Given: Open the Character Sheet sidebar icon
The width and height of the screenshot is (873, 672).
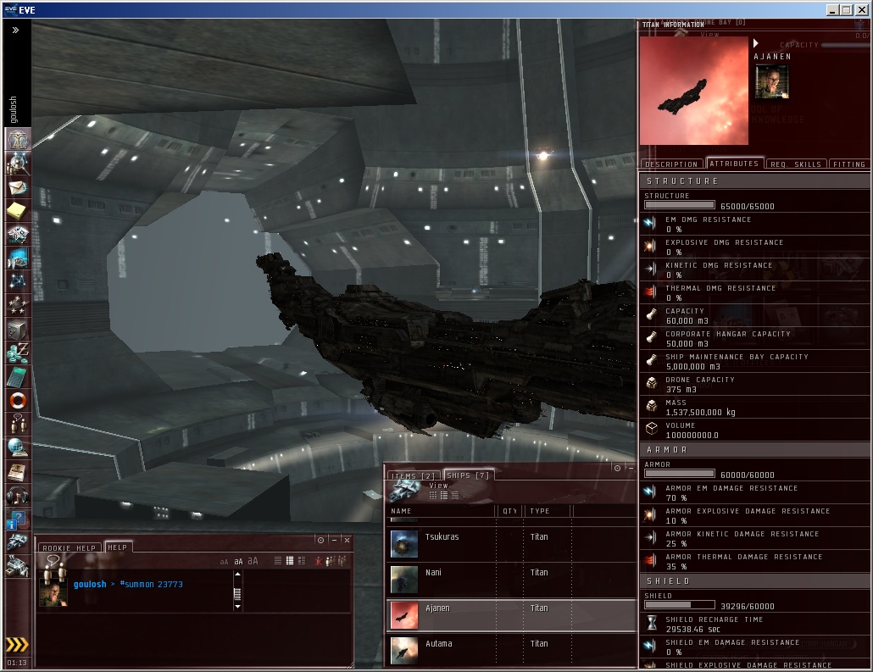Looking at the screenshot, I should point(17,139).
